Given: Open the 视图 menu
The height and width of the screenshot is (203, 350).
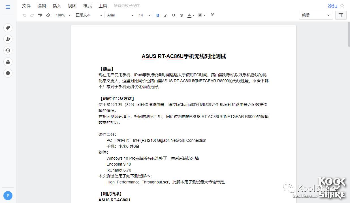Looking at the screenshot, I should (72, 6).
